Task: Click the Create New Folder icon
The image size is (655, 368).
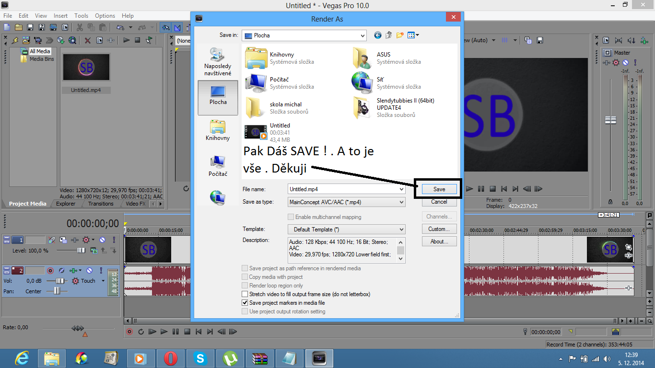Action: [x=399, y=35]
